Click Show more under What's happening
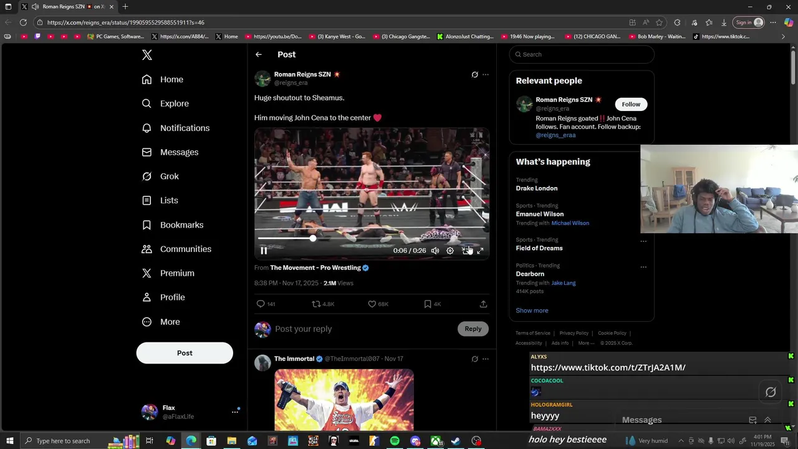798x449 pixels. [532, 311]
